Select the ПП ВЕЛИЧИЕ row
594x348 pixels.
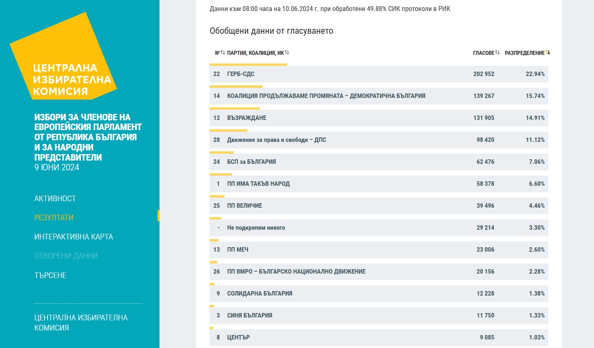pyautogui.click(x=378, y=206)
